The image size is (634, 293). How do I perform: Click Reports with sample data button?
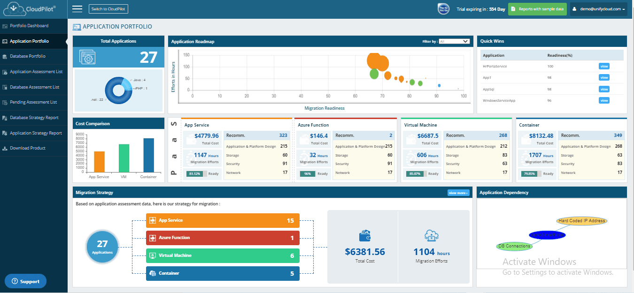tap(537, 9)
